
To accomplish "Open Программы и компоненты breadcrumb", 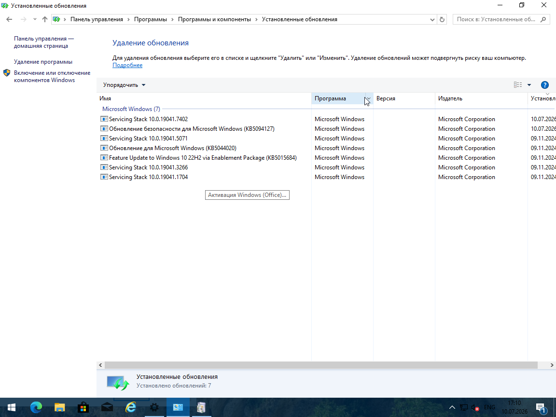I will [x=214, y=19].
